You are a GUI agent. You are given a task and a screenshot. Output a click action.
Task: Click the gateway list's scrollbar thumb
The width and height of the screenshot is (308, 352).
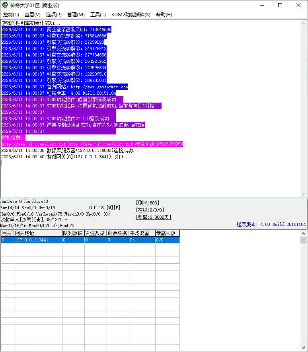303,240
